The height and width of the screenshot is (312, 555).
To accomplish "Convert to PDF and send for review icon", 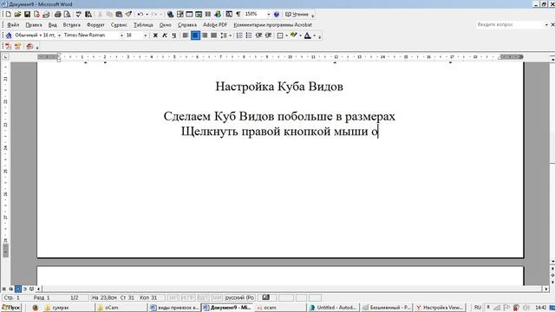I will (29, 46).
